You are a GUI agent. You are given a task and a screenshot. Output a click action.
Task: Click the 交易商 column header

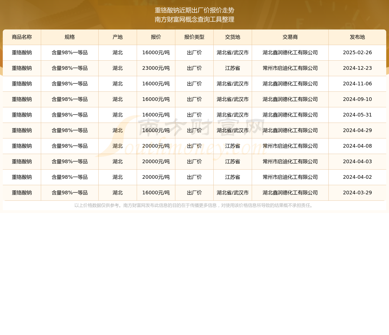tap(290, 37)
